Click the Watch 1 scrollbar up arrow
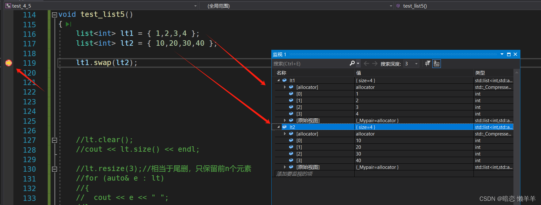541x205 pixels. pyautogui.click(x=517, y=73)
